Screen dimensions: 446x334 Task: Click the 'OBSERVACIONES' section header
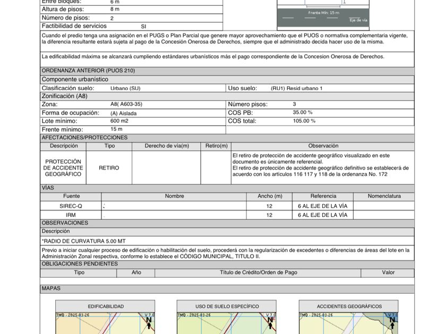pyautogui.click(x=227, y=223)
